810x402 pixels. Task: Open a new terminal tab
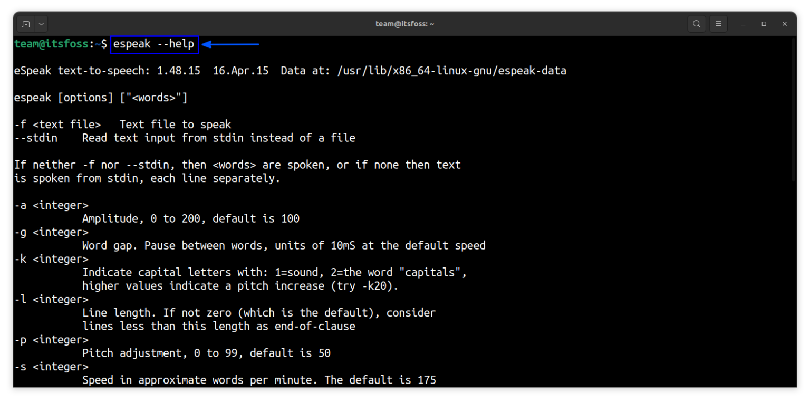26,24
